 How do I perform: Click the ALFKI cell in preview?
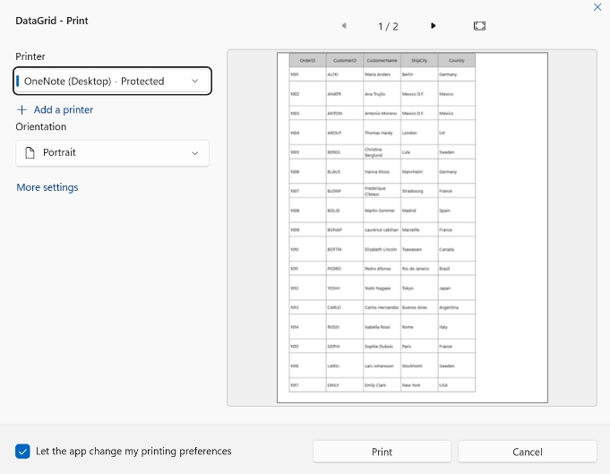coord(345,74)
